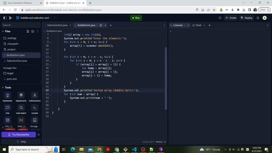
Task: Create a new folder with the Files icon
Action: click(33, 31)
